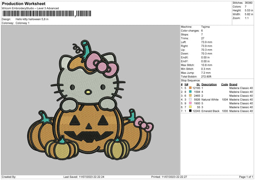Image resolution: width=255 pixels, height=180 pixels.
Task: Click the St. column header
Action: tap(198, 84)
